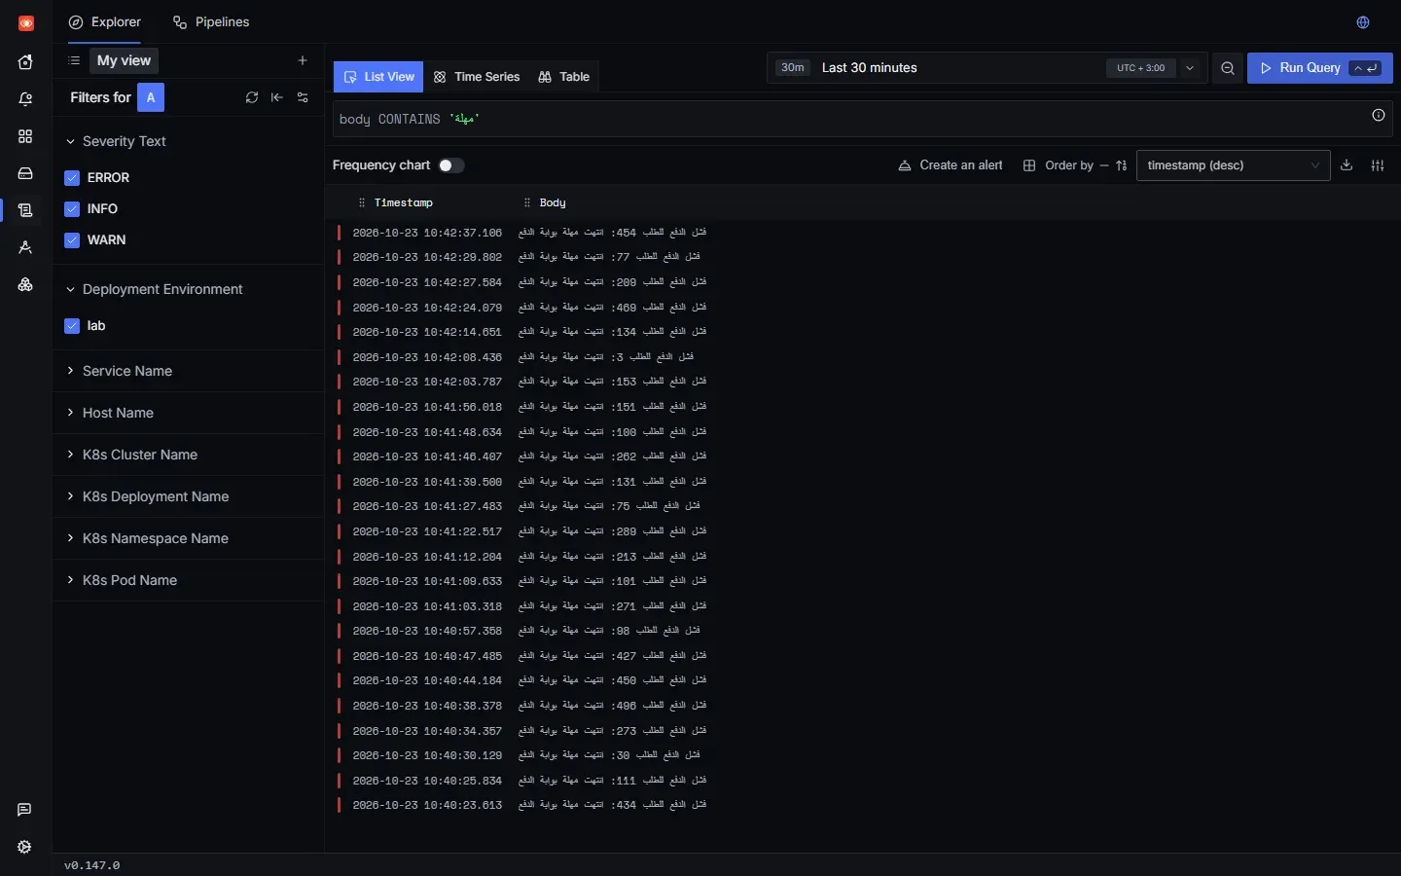This screenshot has height=876, width=1401.
Task: Select the Time Series tab
Action: click(477, 77)
